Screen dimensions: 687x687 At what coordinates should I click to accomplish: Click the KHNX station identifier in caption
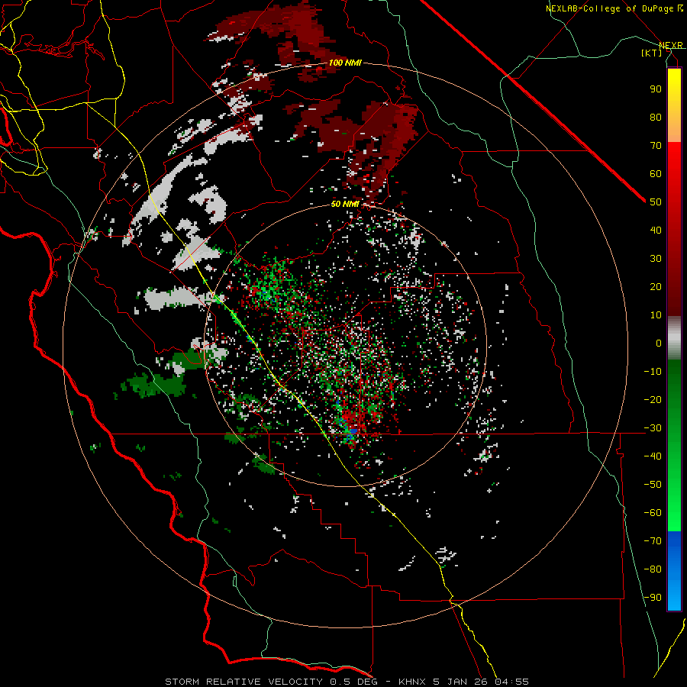tap(412, 682)
